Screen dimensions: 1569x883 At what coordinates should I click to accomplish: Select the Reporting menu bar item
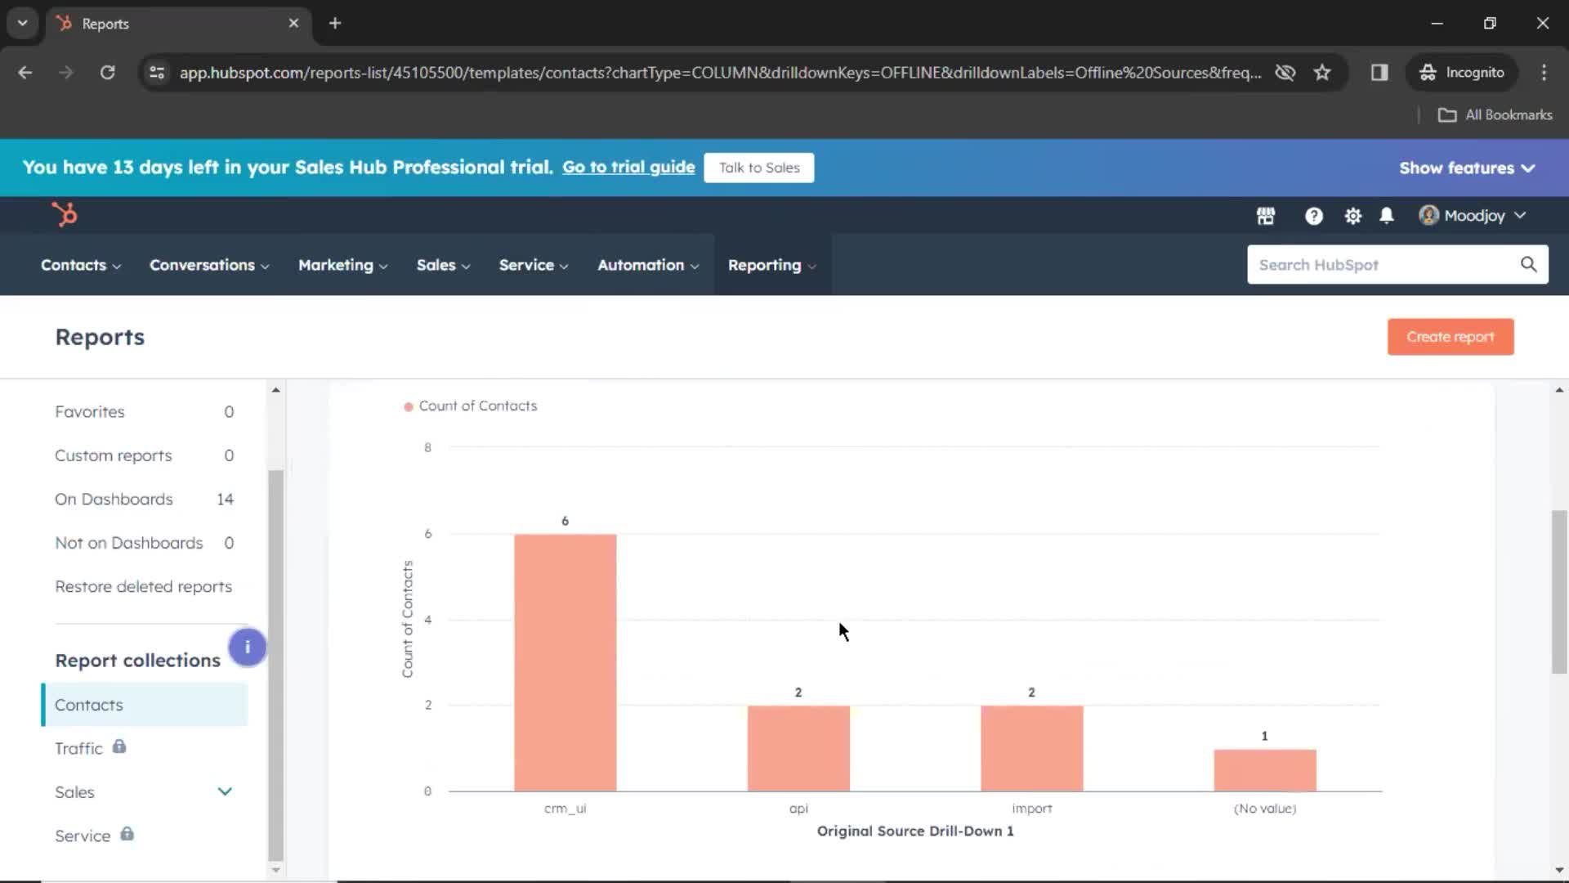(x=764, y=264)
